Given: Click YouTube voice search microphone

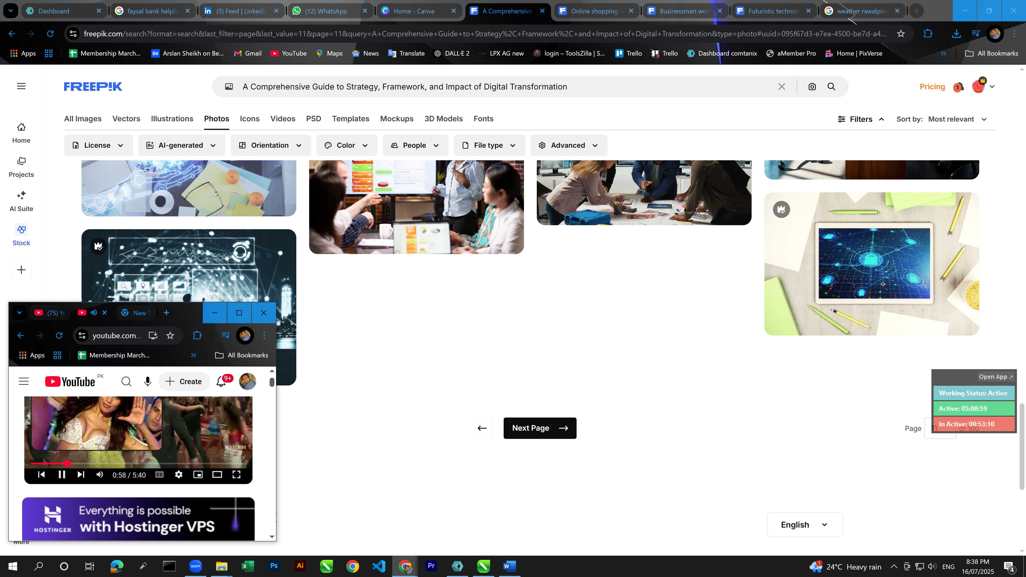Looking at the screenshot, I should tap(147, 381).
